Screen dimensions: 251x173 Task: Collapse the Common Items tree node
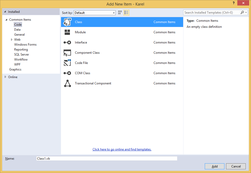pyautogui.click(x=7, y=19)
